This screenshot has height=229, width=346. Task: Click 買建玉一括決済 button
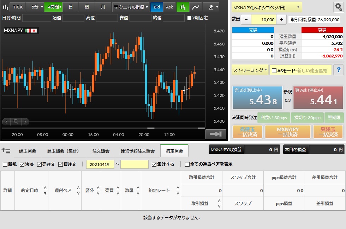click(x=328, y=132)
